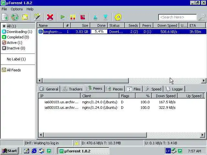Select peer ia600103.us.archiv... row
This screenshot has height=155, width=207.
(122, 102)
